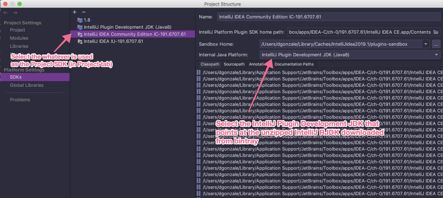Expand the Sandbox Home path dropdown arrow
The height and width of the screenshot is (198, 443).
tap(426, 44)
